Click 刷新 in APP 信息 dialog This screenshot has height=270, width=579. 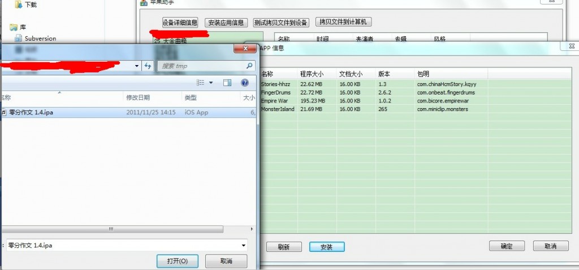pyautogui.click(x=284, y=247)
